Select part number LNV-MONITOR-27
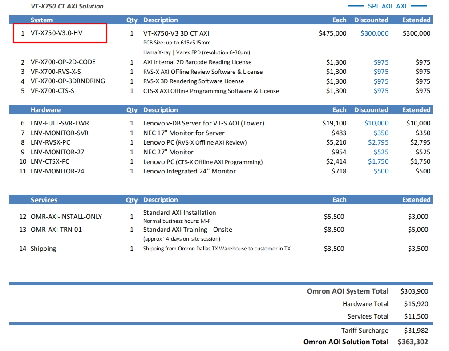 pyautogui.click(x=57, y=152)
